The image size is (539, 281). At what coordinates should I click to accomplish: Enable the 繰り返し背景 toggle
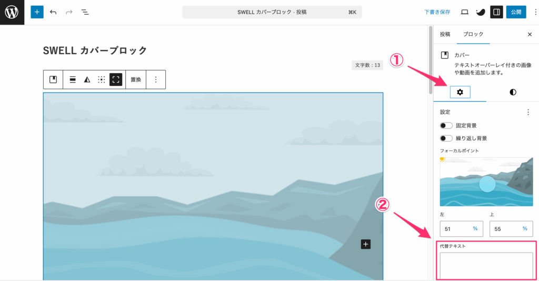446,138
